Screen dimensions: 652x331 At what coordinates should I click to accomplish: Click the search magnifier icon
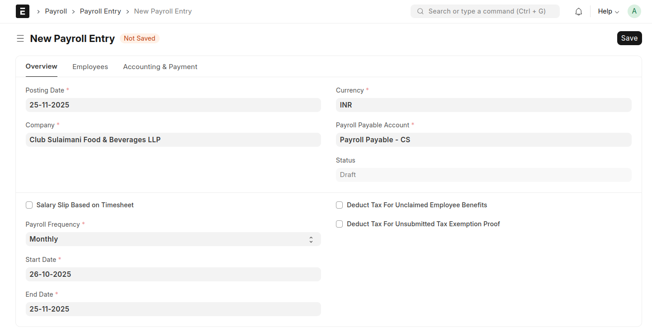420,11
